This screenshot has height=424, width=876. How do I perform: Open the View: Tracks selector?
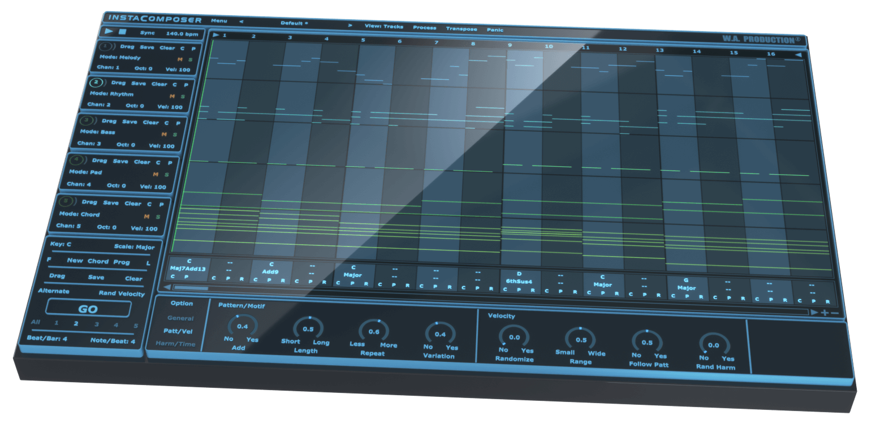pos(384,25)
